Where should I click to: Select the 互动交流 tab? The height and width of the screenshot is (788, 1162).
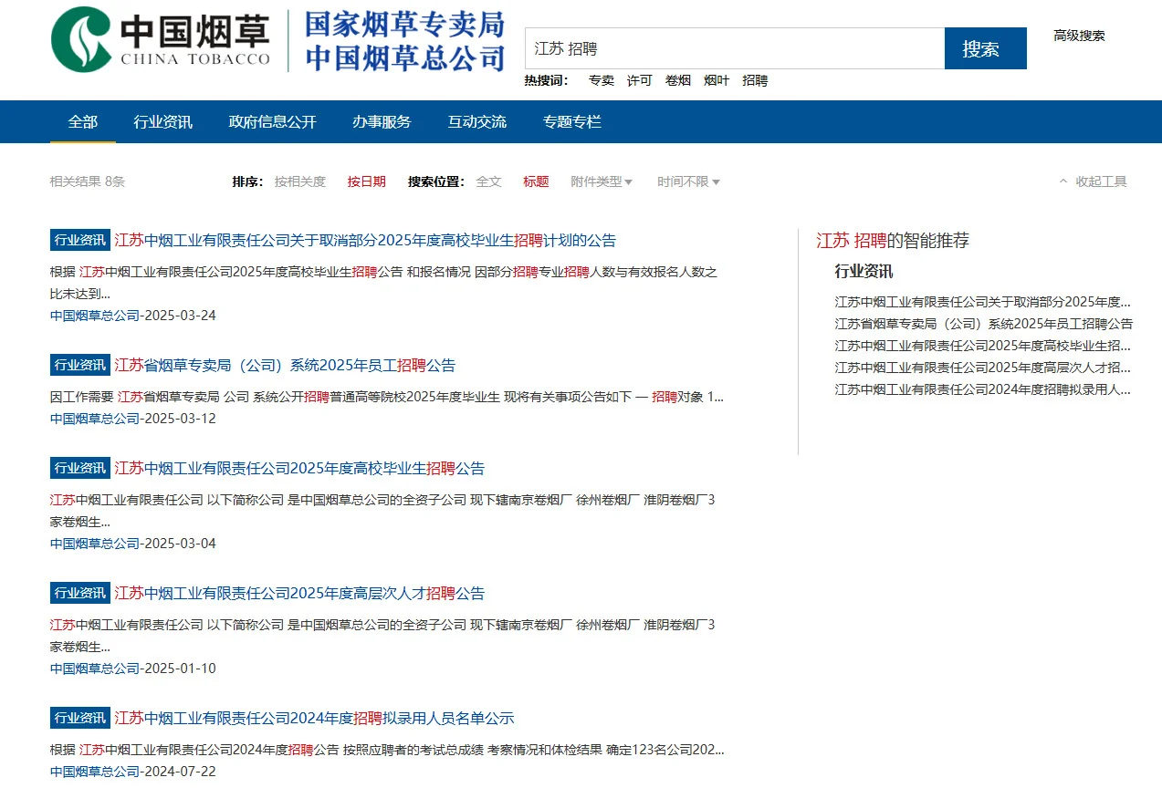(x=476, y=121)
